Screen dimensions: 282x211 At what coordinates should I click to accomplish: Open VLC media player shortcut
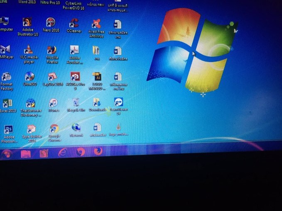click(29, 49)
